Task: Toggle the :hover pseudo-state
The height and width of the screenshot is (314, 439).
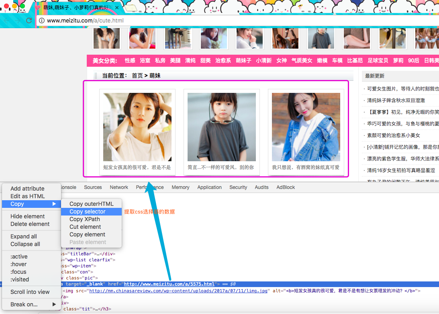Action: point(18,264)
